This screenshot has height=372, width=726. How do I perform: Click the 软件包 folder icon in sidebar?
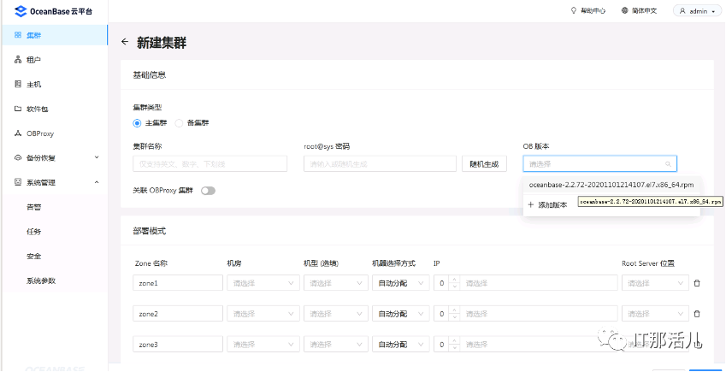tap(18, 109)
